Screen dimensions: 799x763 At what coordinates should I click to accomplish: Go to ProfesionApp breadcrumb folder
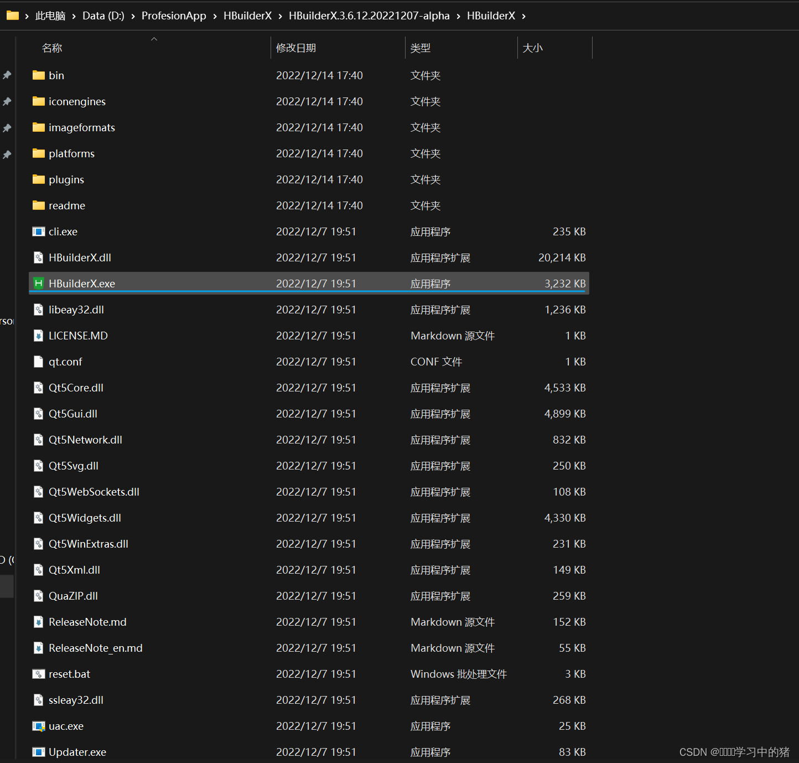174,16
